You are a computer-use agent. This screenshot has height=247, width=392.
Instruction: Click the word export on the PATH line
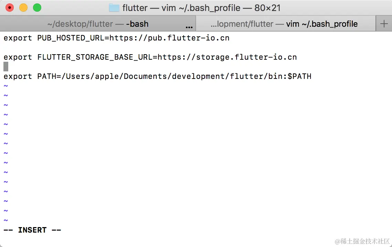tap(18, 76)
